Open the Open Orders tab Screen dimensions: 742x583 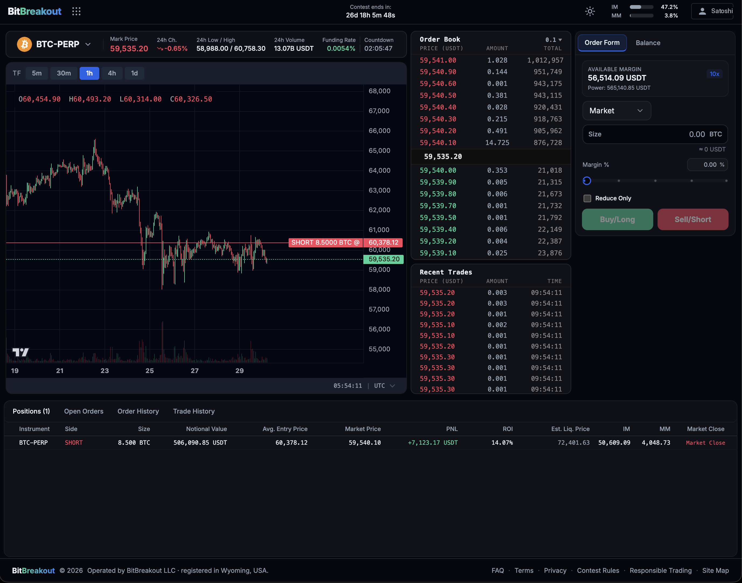tap(84, 411)
